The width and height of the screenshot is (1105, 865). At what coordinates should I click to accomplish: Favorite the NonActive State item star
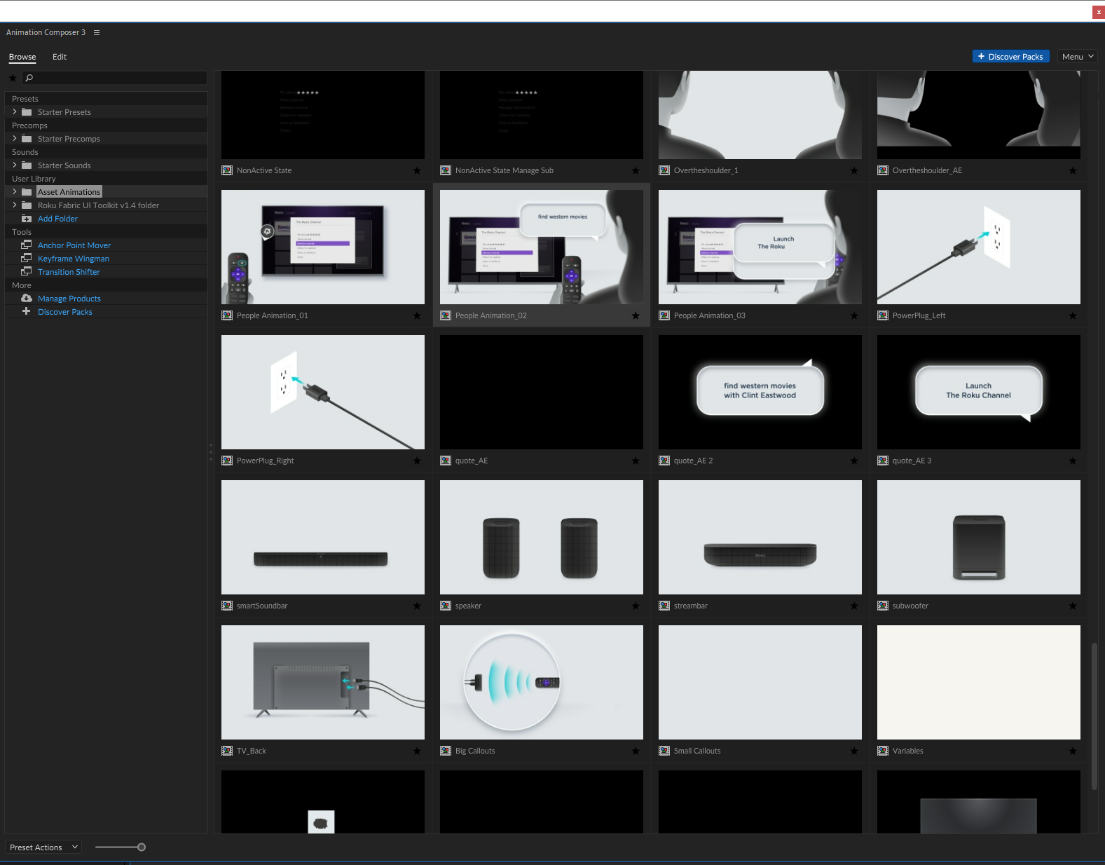(x=417, y=170)
